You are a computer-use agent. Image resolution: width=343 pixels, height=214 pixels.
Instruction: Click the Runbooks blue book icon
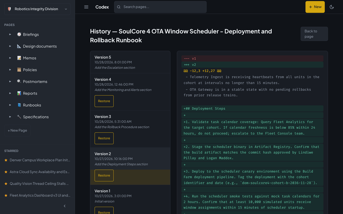click(19, 105)
